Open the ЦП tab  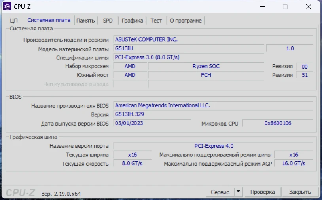point(14,21)
